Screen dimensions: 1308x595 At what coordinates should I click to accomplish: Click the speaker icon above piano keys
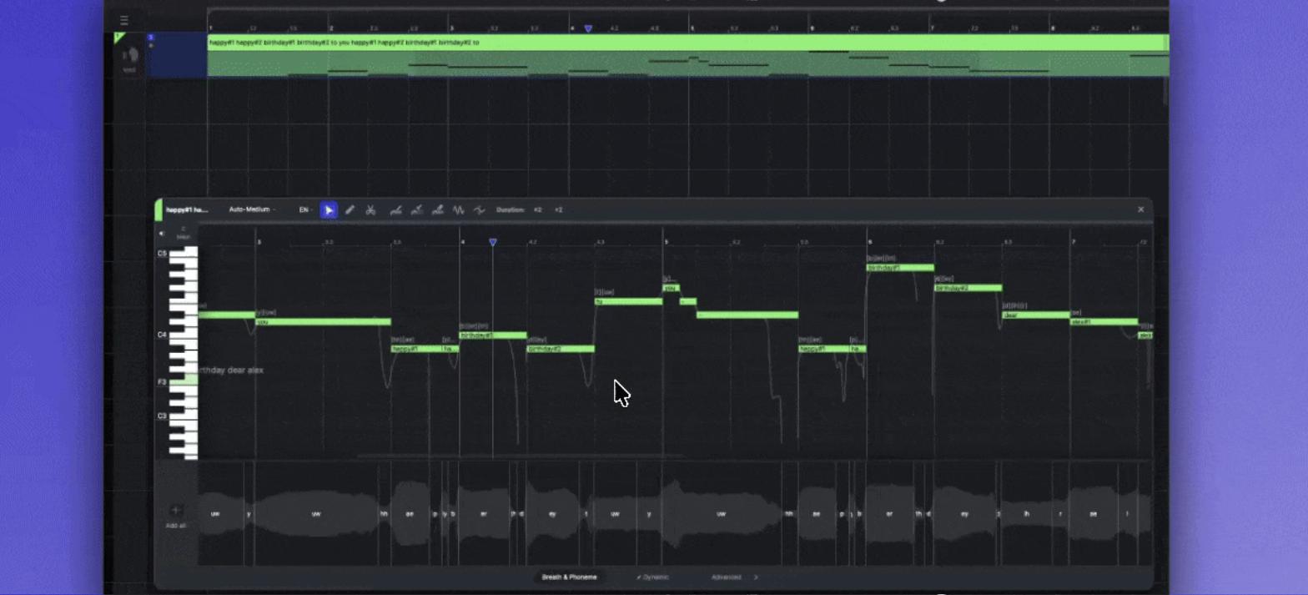[x=162, y=234]
